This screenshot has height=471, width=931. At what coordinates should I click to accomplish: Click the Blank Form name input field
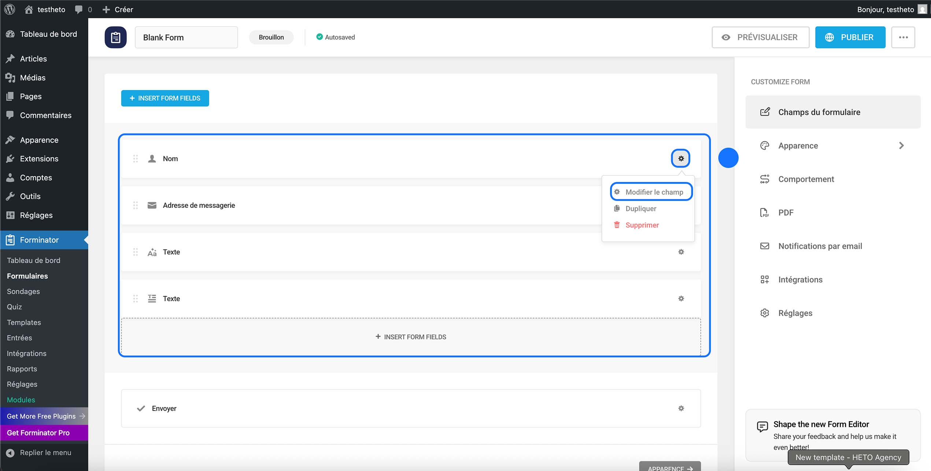pos(186,37)
